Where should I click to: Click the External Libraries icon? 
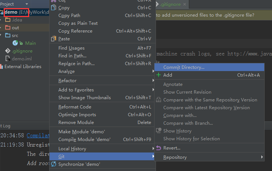pyautogui.click(x=1, y=67)
